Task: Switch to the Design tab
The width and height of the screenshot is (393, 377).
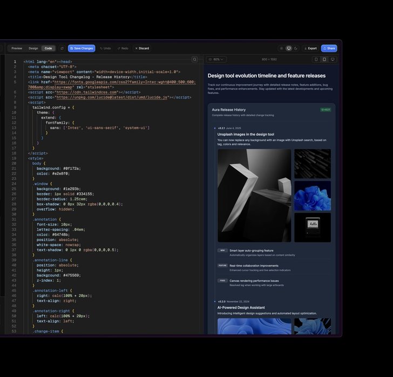Action: (33, 48)
